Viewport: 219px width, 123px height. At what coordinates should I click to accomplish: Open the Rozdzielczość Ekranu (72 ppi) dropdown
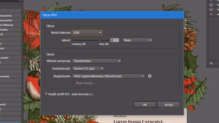(x=88, y=69)
